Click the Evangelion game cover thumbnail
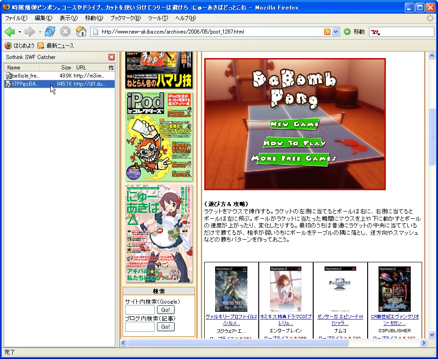The width and height of the screenshot is (438, 359). point(395,289)
